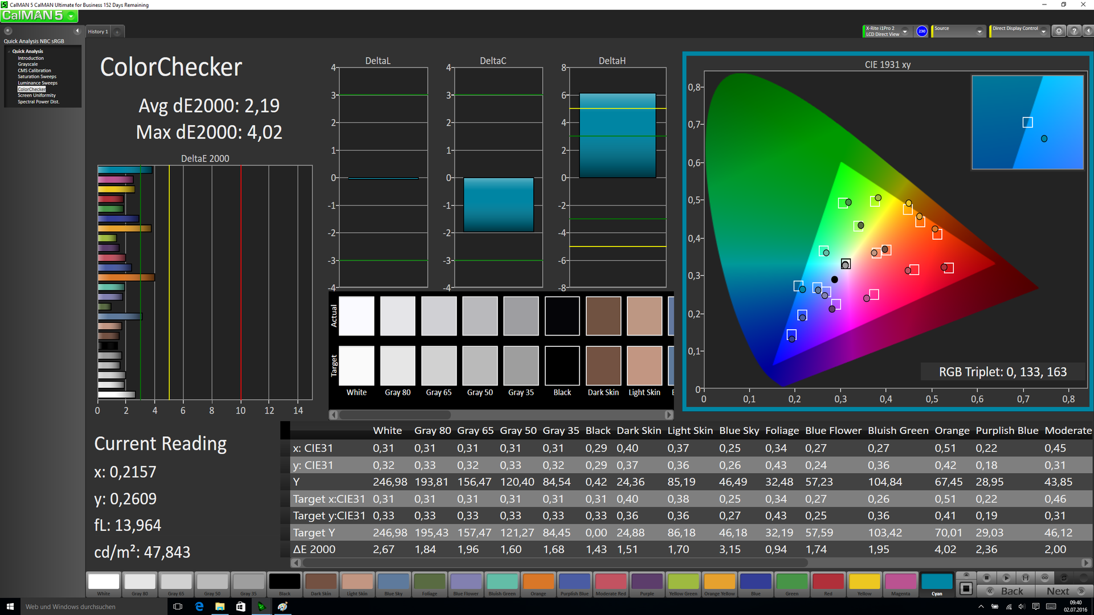This screenshot has width=1094, height=615.
Task: Expand the Direct Display Control dropdown
Action: 1043,31
